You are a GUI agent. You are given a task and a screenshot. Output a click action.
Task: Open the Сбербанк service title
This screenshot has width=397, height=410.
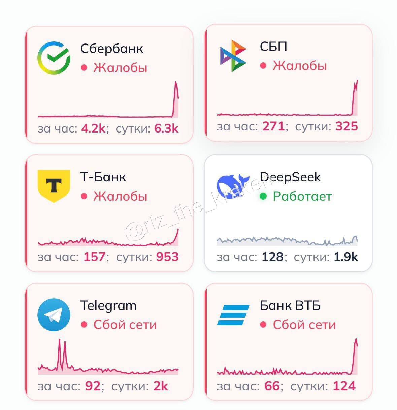click(112, 49)
